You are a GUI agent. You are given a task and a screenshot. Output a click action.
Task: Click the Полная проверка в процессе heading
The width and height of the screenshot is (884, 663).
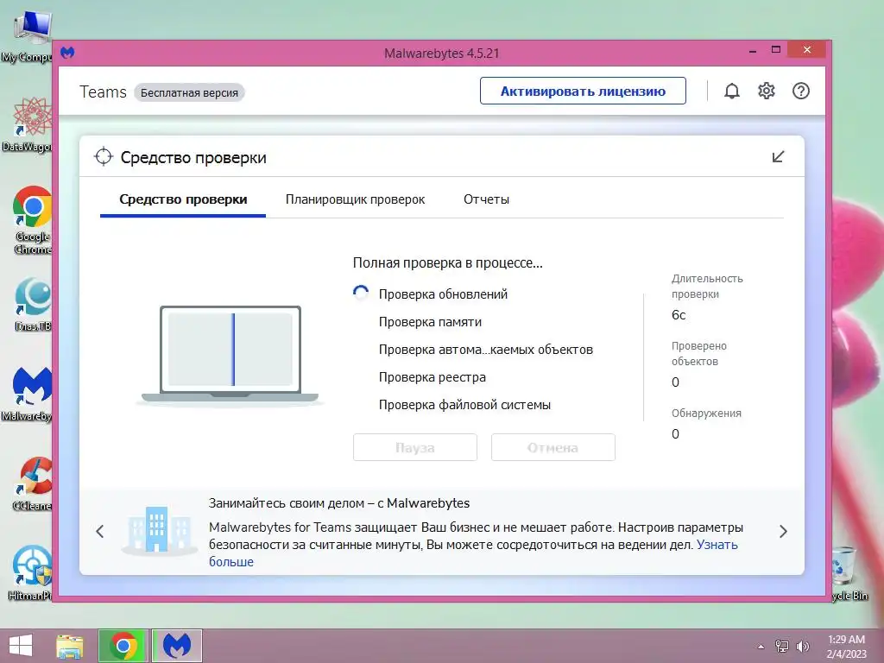tap(448, 262)
